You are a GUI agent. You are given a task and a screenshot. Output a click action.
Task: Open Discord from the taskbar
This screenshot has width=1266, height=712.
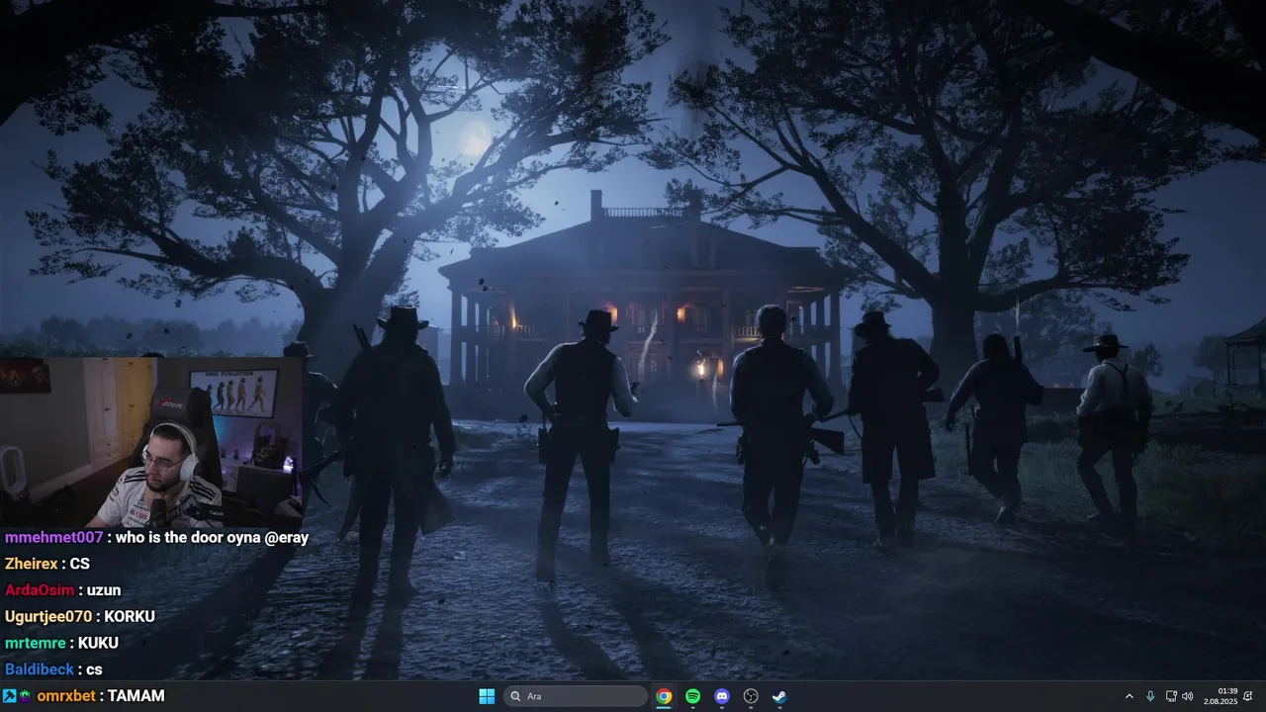pos(722,696)
